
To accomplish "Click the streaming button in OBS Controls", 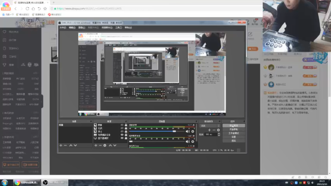I will tap(234, 126).
